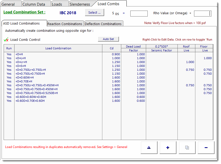Click the copy combination button
The width and height of the screenshot is (221, 164).
187,147
